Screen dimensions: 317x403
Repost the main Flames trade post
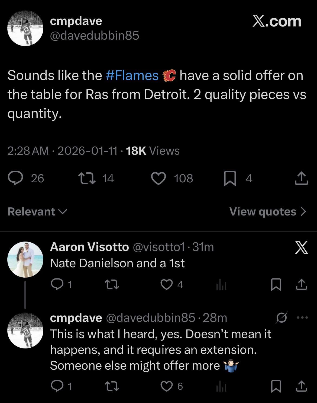(87, 178)
